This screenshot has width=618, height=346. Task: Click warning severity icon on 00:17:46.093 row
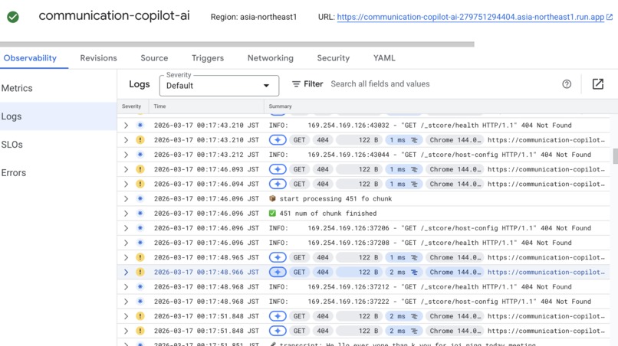pyautogui.click(x=140, y=169)
